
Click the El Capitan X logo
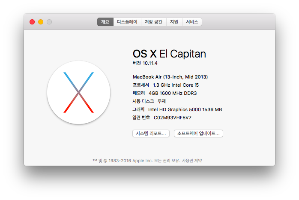click(x=78, y=92)
